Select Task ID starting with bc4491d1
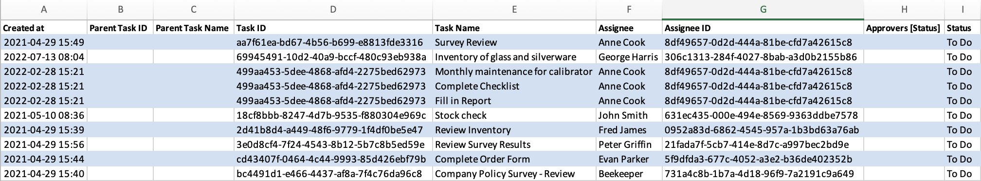This screenshot has width=981, height=181. [333, 174]
